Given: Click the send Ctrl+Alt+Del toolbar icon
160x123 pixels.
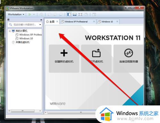Looking at the screenshot, I should tap(41, 14).
